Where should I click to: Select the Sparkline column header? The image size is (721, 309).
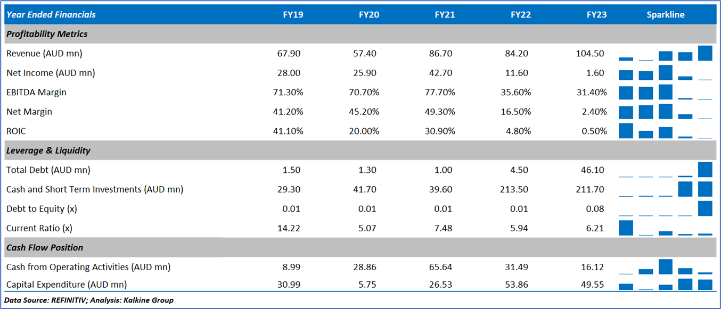coord(665,15)
